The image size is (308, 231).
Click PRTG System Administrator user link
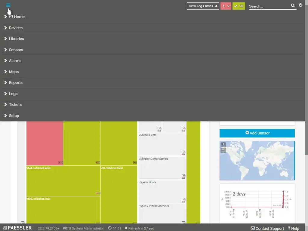pos(83,228)
